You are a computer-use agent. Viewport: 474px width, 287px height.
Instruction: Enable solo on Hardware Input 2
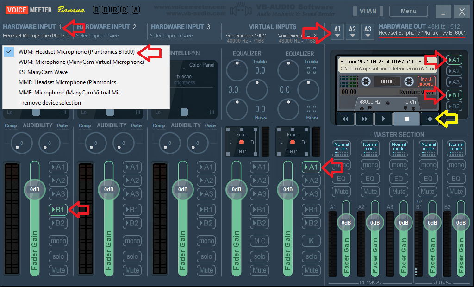tap(132, 256)
